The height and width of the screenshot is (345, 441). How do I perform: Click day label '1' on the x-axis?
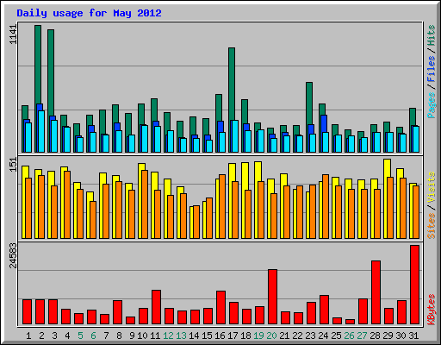coord(28,336)
